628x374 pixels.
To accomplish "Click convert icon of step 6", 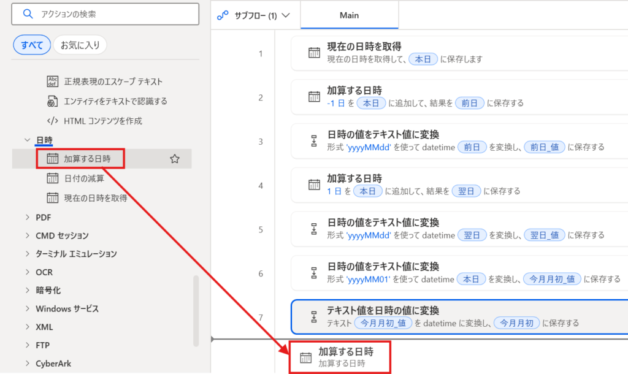I will 314,273.
